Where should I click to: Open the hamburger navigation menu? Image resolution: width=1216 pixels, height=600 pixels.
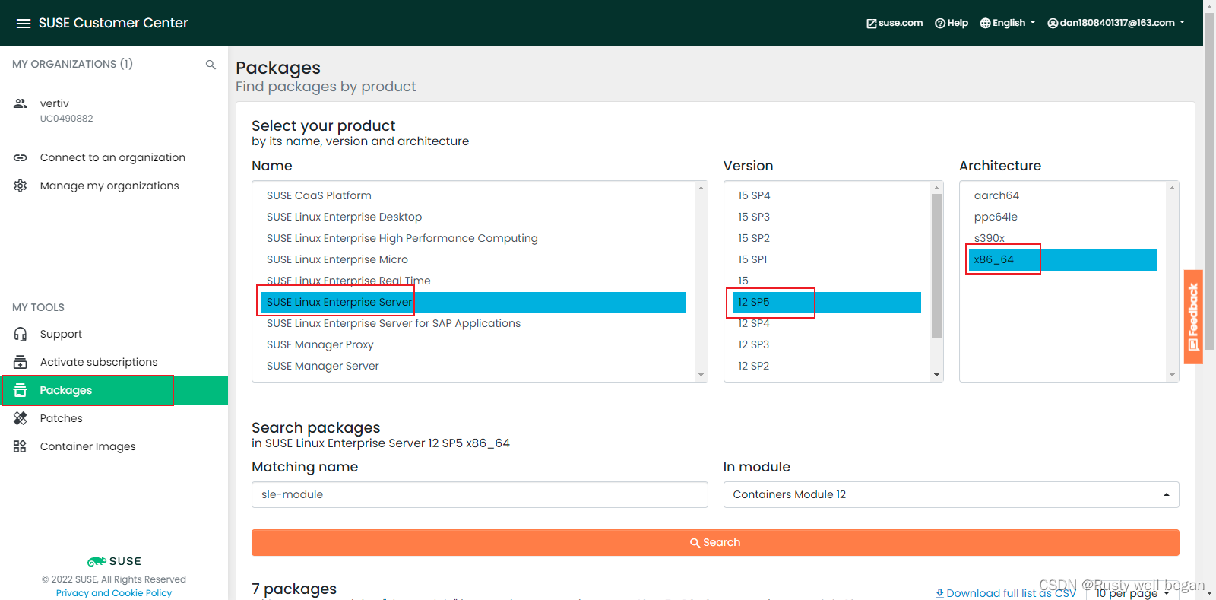click(24, 24)
